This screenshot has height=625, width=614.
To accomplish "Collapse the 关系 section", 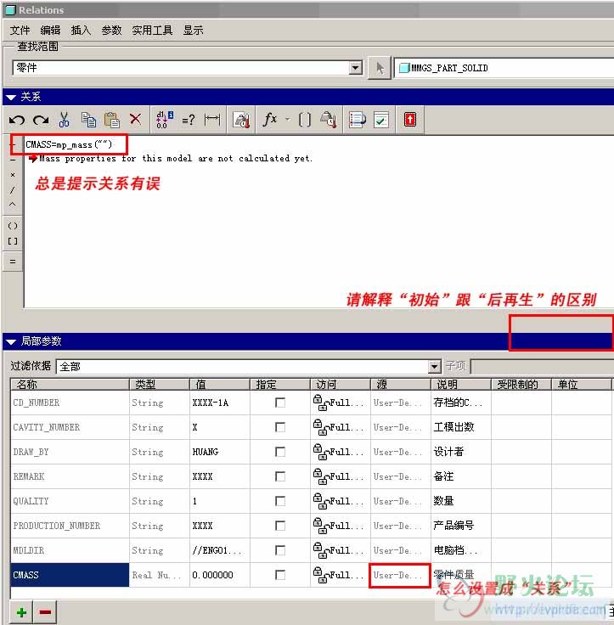I will pyautogui.click(x=11, y=98).
